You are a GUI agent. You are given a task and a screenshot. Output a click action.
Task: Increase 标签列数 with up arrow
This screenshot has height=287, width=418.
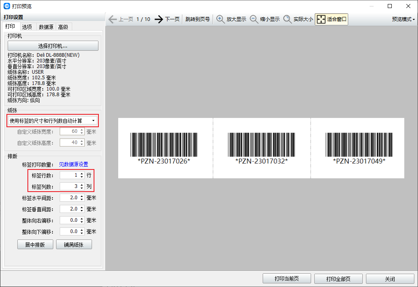tap(82, 185)
